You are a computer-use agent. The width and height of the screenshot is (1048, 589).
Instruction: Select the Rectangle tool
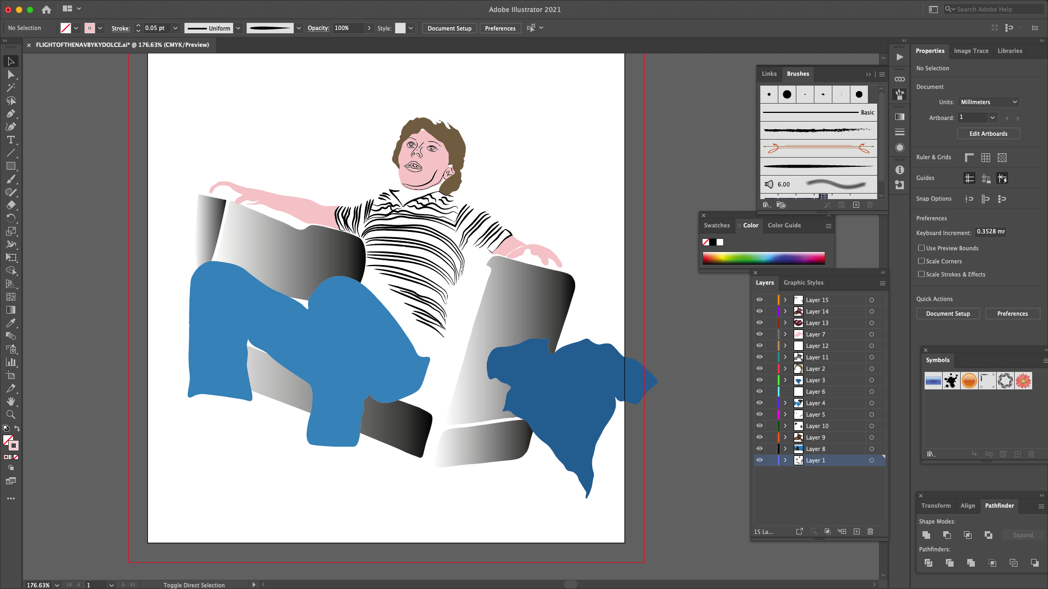[x=11, y=166]
